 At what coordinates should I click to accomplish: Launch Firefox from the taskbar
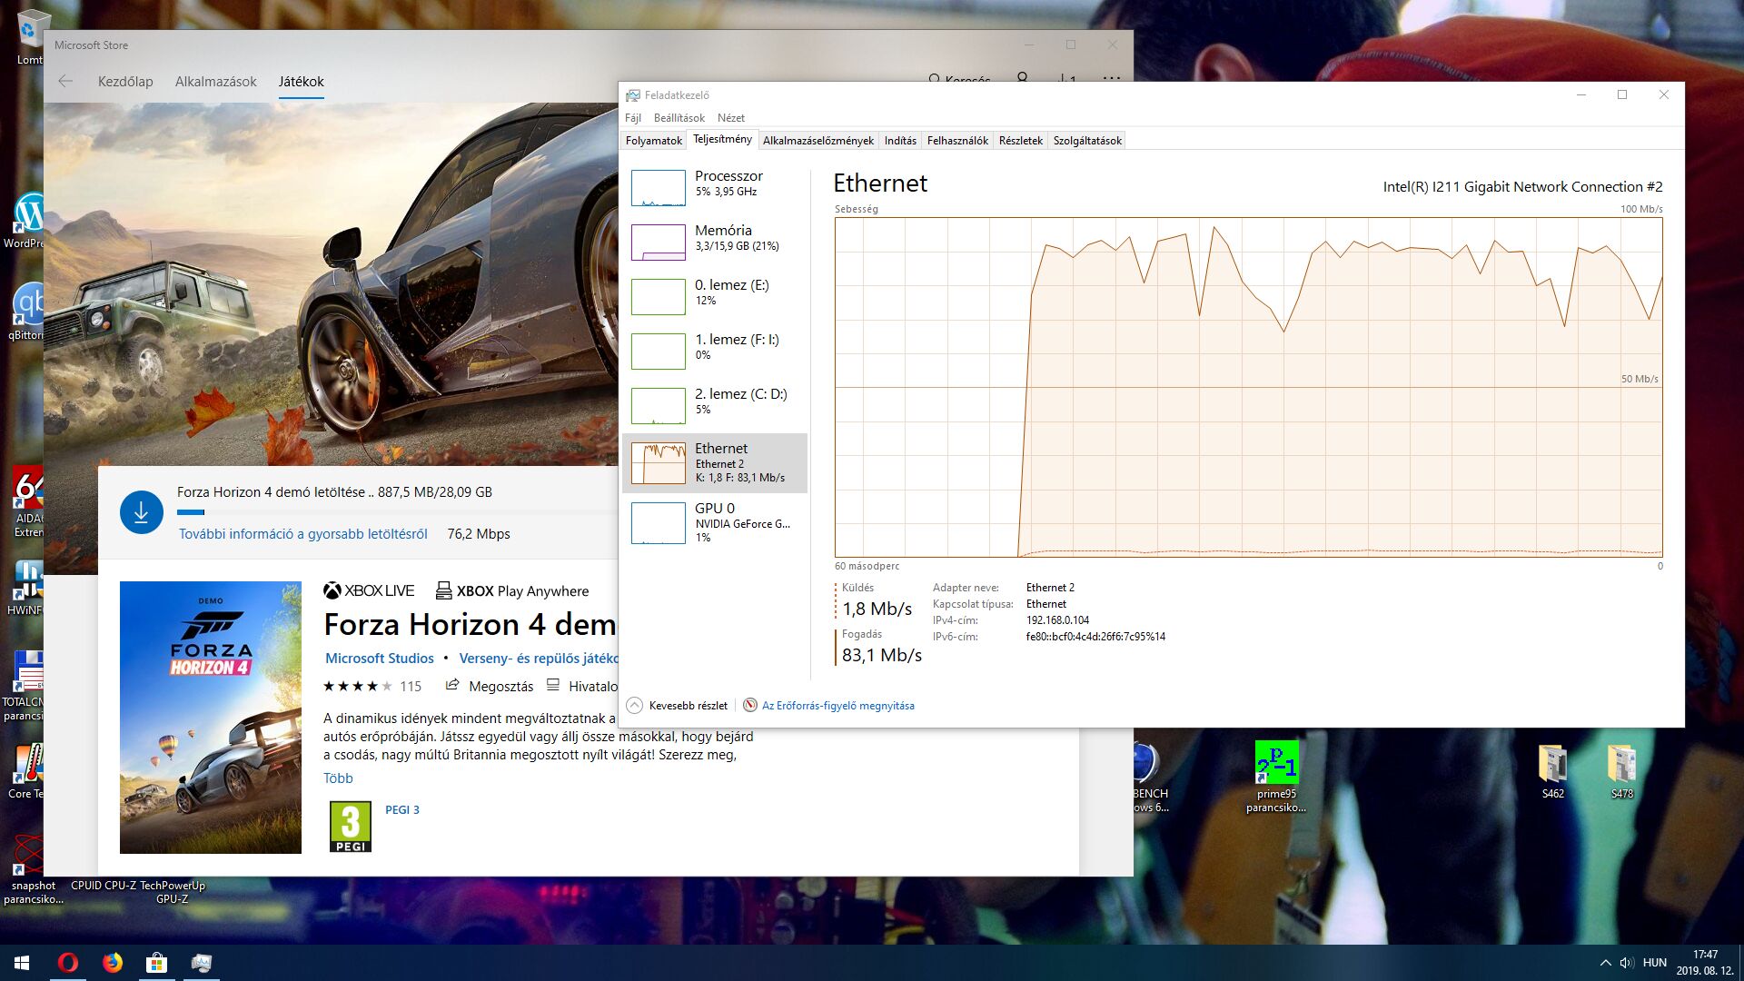tap(113, 963)
